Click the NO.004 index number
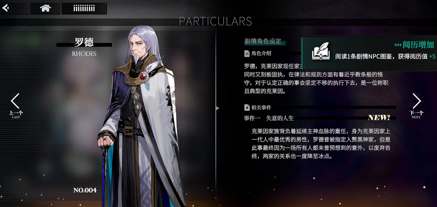Viewport: 437px width, 207px height. tap(85, 190)
